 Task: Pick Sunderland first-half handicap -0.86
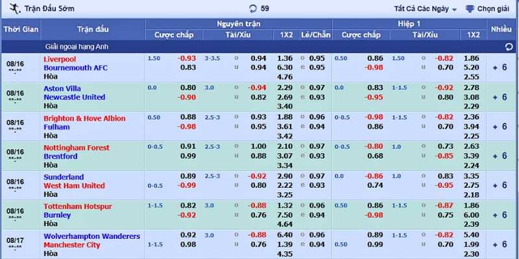click(x=374, y=176)
